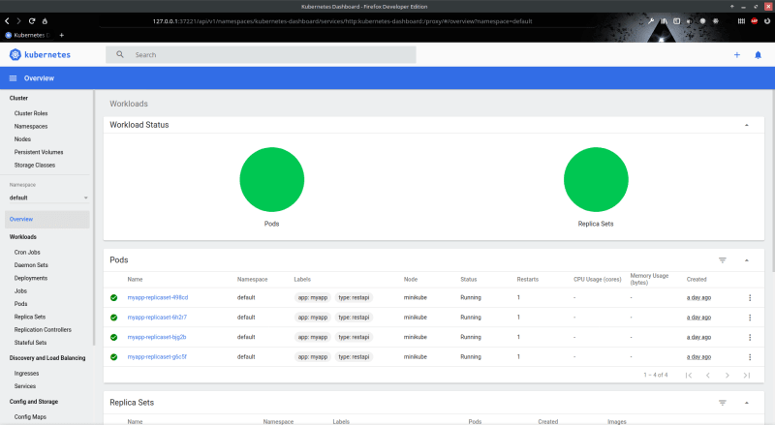Go back in Firefox browser
This screenshot has width=775, height=425.
click(7, 20)
